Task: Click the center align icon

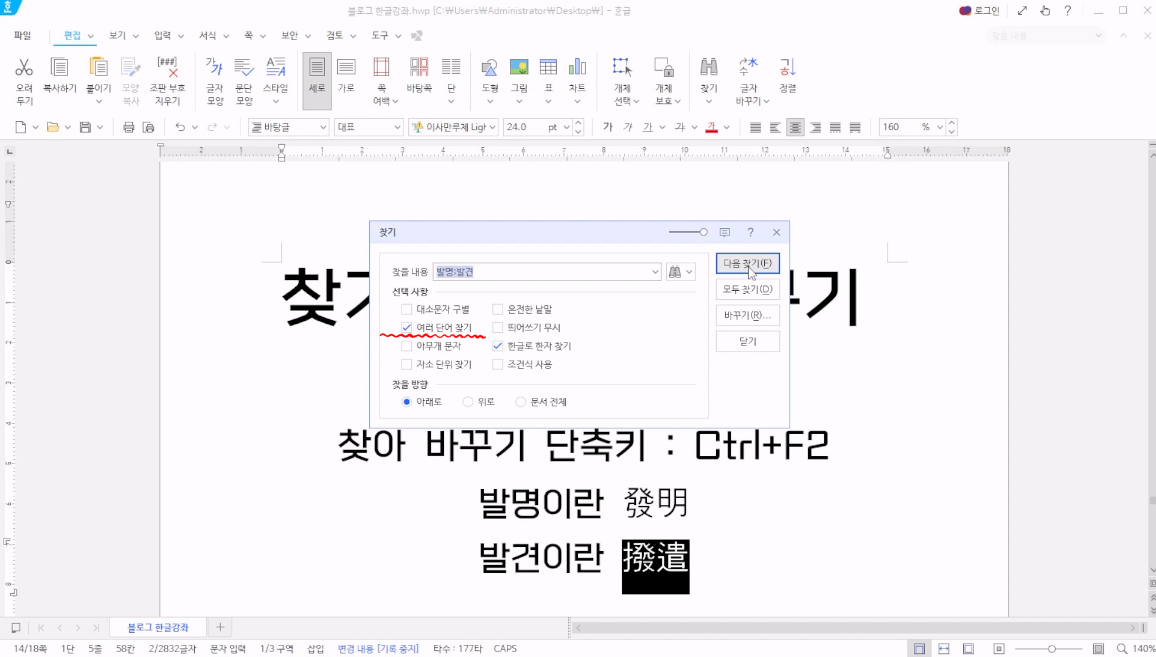Action: click(795, 127)
